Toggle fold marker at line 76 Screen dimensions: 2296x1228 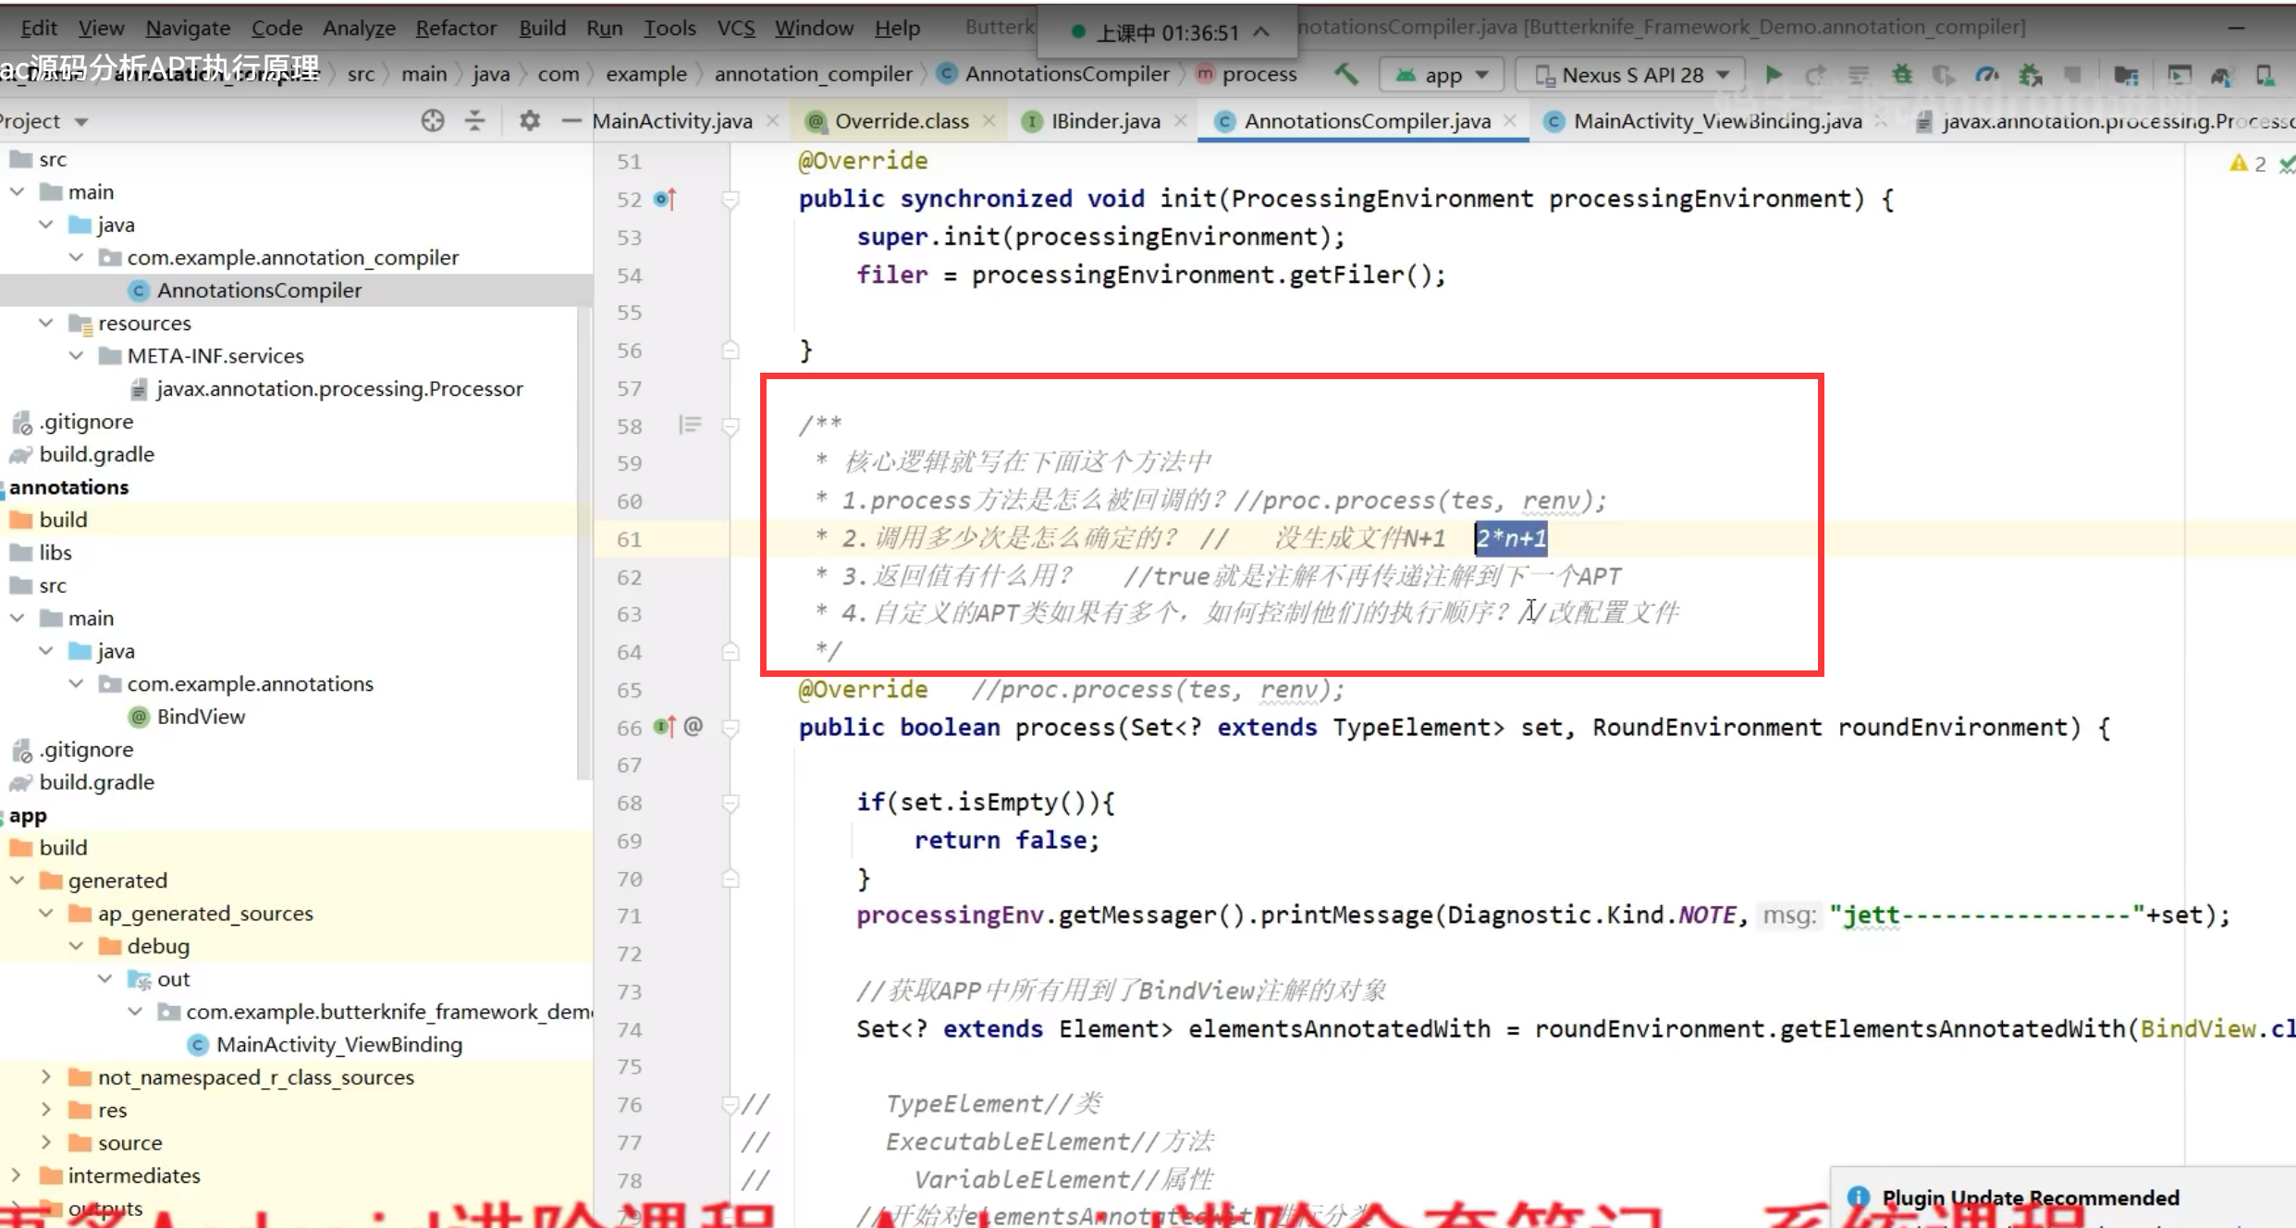731,1104
